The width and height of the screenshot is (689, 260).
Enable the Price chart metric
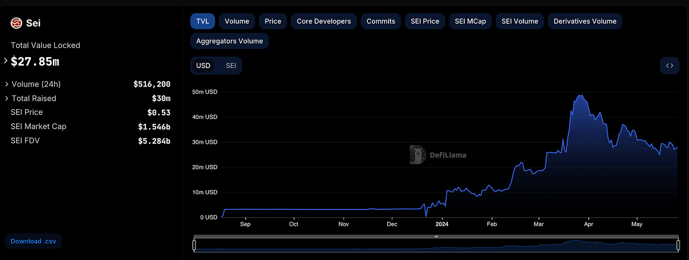pos(273,21)
